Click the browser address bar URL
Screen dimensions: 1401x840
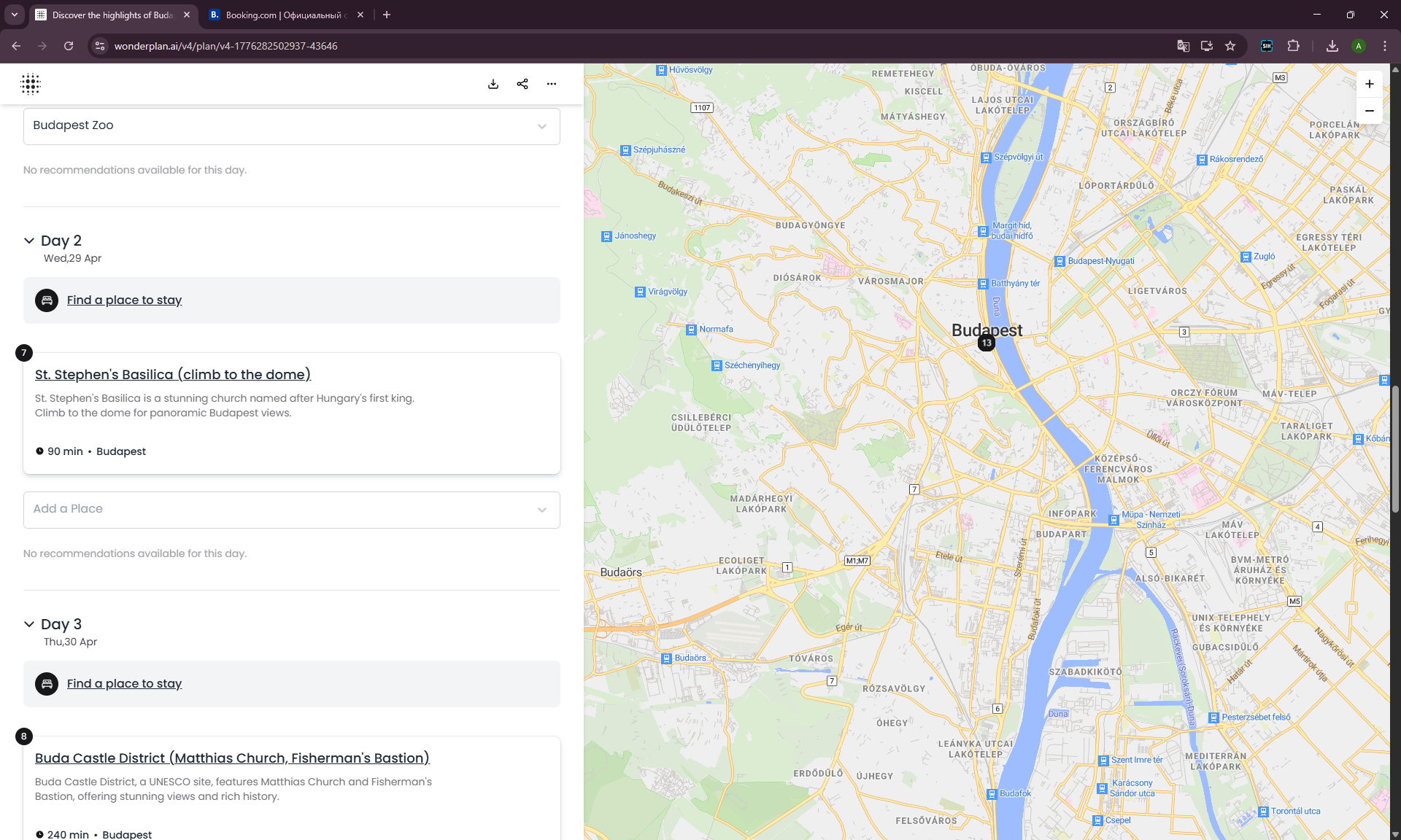(x=226, y=46)
